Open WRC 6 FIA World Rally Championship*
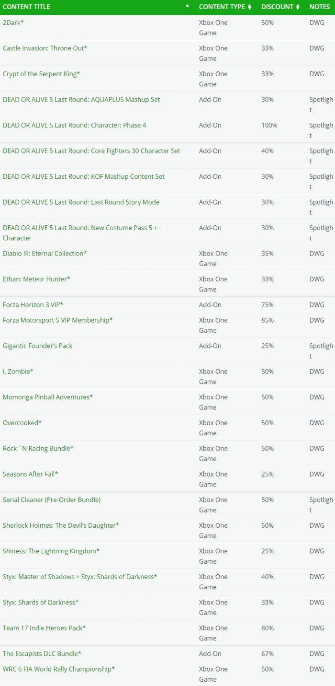 point(59,669)
